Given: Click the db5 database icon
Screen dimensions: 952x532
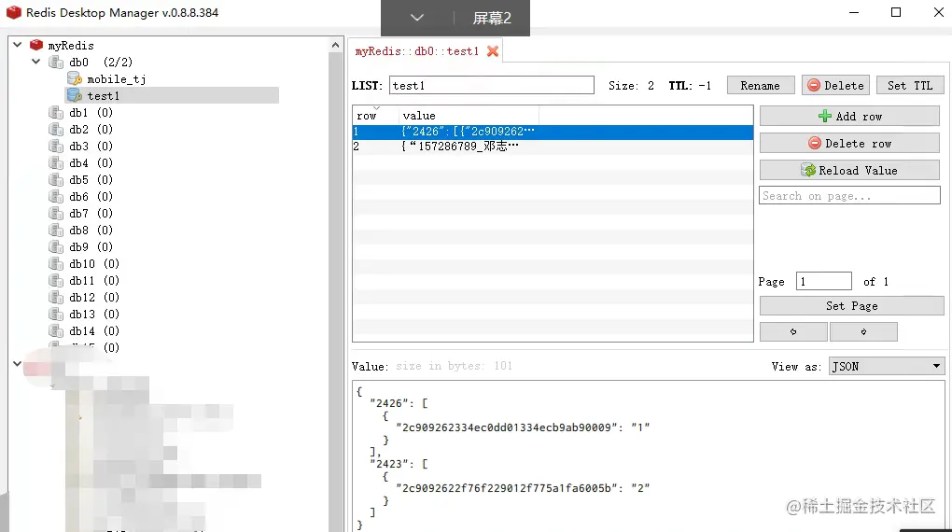Looking at the screenshot, I should point(56,180).
